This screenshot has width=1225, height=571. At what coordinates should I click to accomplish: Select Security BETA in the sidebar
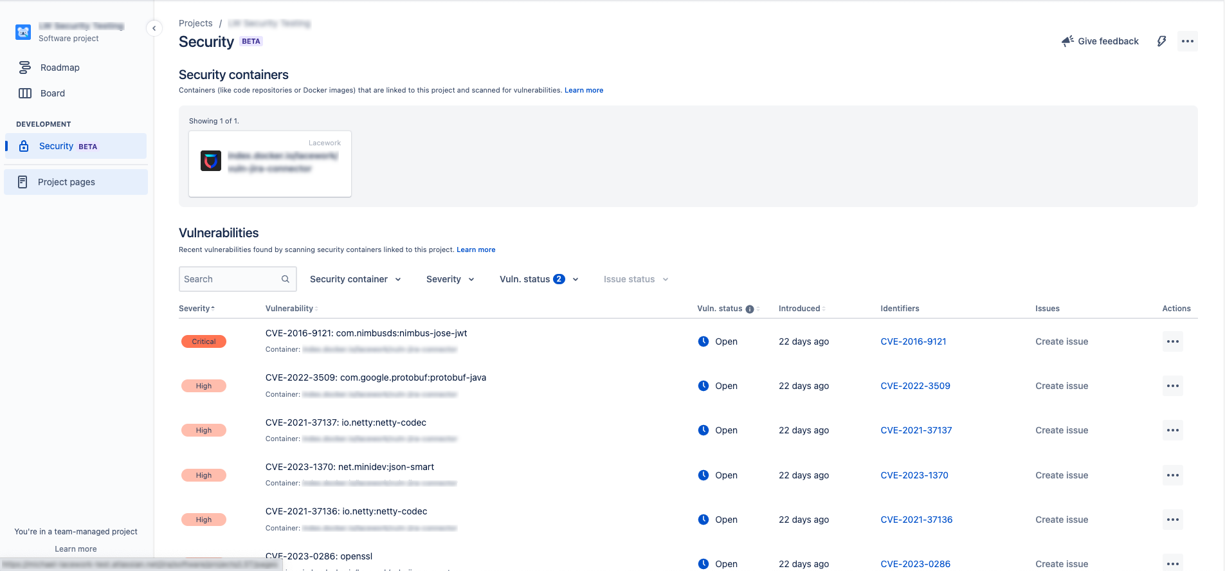pos(76,146)
